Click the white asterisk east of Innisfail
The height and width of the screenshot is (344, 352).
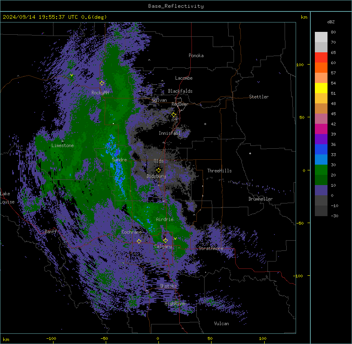point(205,124)
